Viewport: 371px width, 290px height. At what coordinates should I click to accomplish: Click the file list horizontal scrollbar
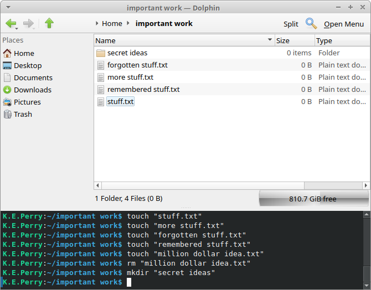pyautogui.click(x=203, y=185)
